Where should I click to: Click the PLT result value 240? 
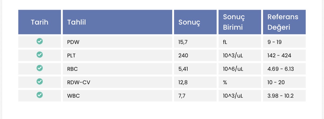click(x=183, y=55)
